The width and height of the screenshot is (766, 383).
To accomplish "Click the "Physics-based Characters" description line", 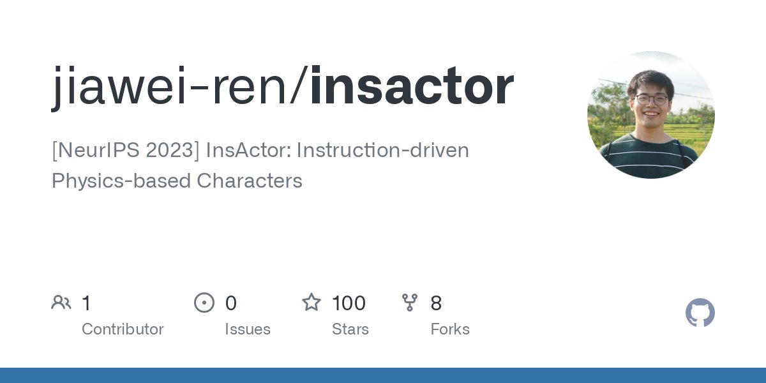I will [x=177, y=181].
